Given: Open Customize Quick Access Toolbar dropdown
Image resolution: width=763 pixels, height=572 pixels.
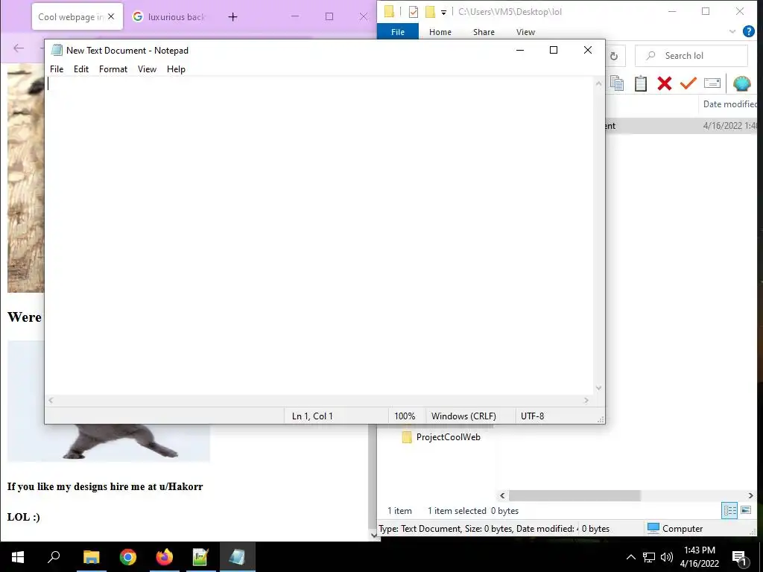Looking at the screenshot, I should coord(443,12).
